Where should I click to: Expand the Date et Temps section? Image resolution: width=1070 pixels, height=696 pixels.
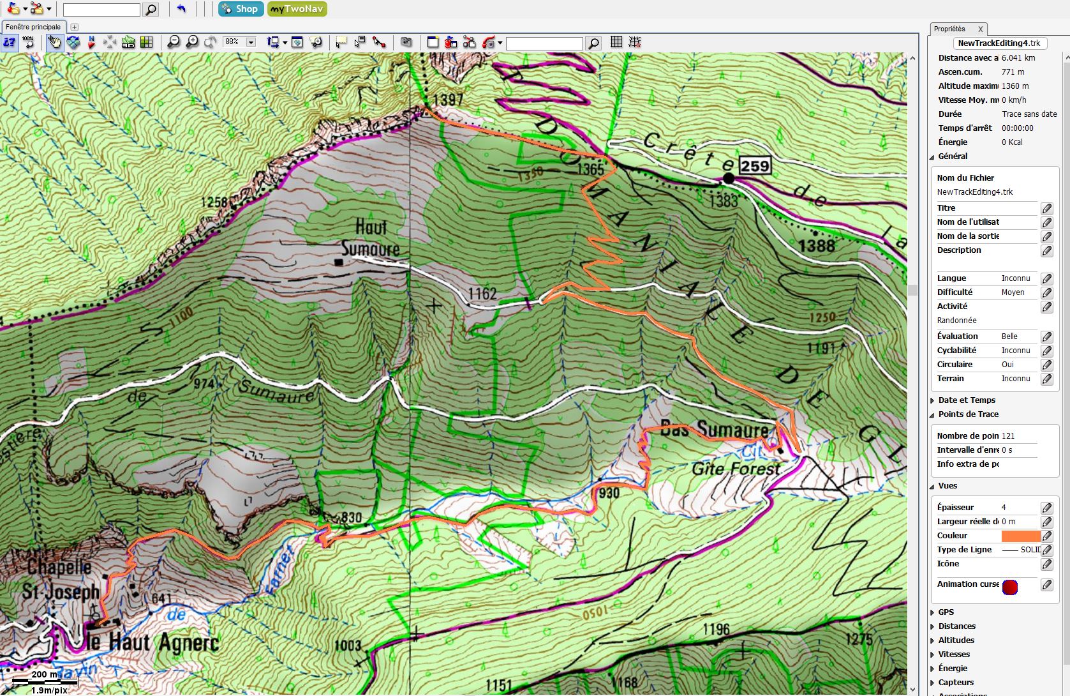tap(966, 400)
